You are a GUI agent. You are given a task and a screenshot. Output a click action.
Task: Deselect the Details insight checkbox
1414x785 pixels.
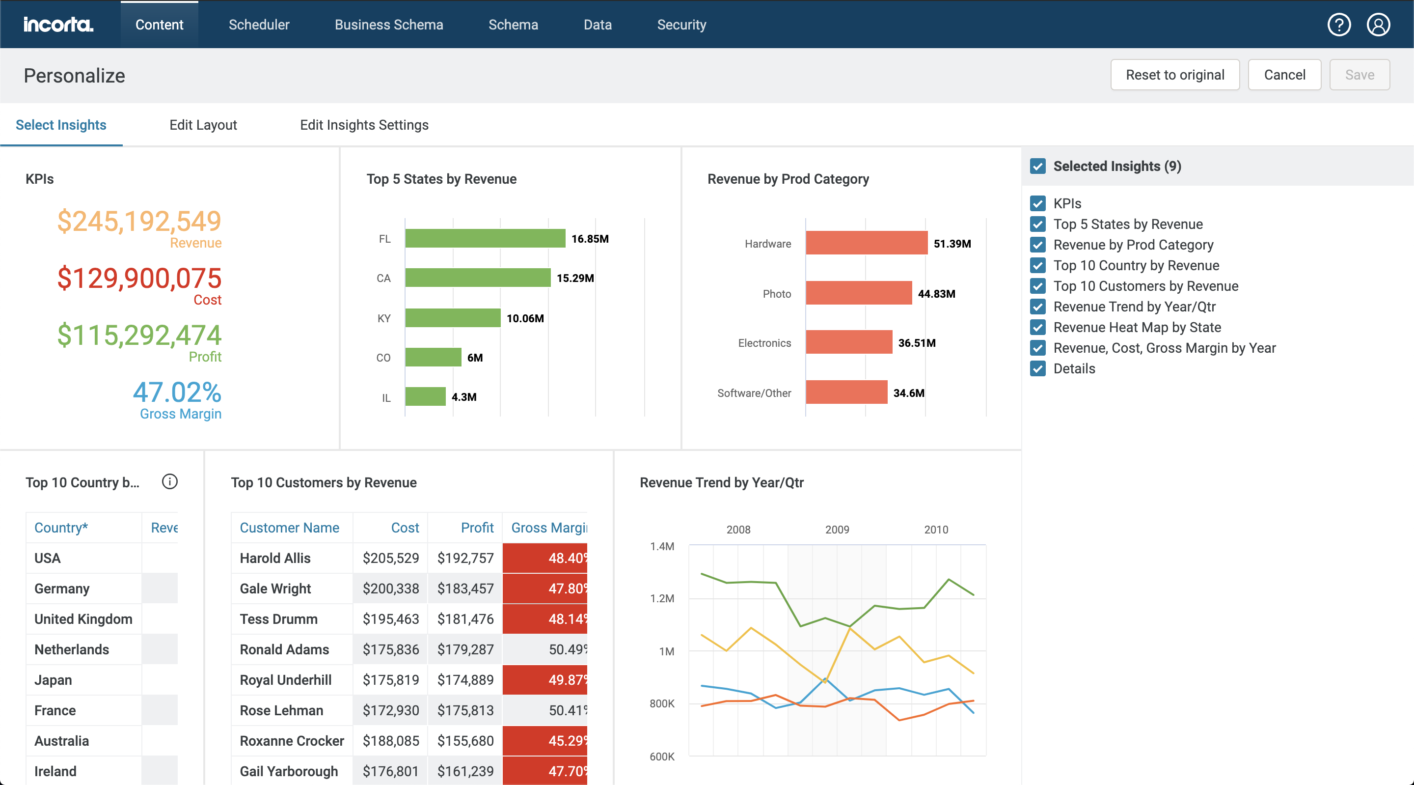pos(1037,368)
